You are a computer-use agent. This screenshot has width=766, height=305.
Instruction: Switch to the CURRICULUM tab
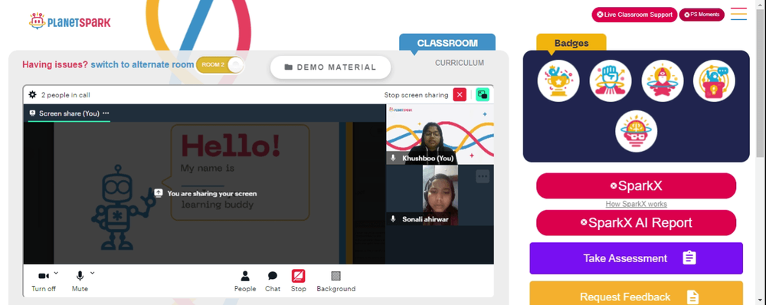460,63
